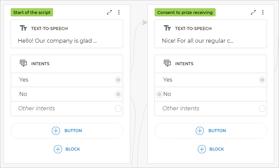
Task: Click connection icon on Start of the script block
Action: (x=109, y=12)
